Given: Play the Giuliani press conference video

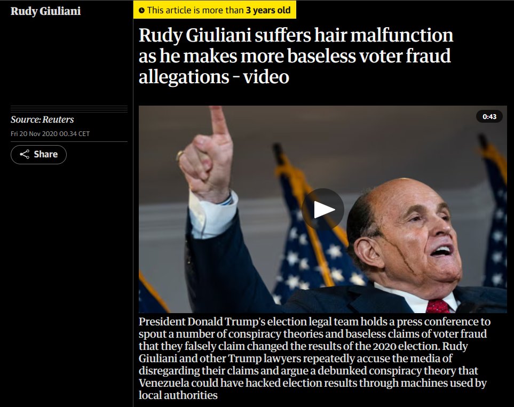Looking at the screenshot, I should (x=322, y=209).
